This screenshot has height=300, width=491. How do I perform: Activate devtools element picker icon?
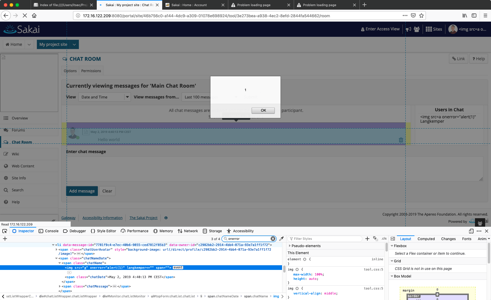click(5, 231)
